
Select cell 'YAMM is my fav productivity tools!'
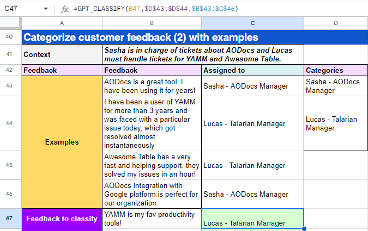152,218
